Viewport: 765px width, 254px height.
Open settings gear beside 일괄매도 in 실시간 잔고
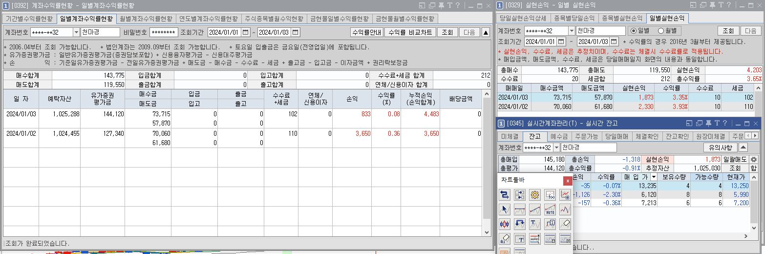754,159
